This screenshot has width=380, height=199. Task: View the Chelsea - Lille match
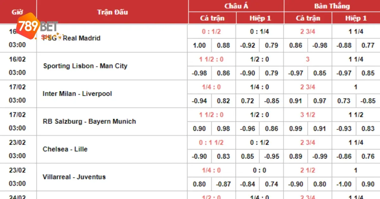65,149
